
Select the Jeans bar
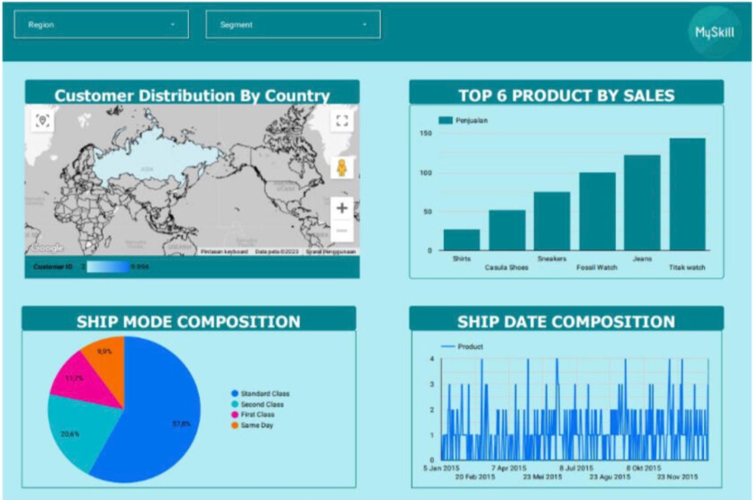643,203
